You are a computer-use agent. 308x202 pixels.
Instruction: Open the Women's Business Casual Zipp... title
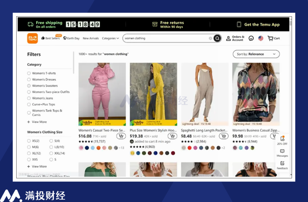click(x=256, y=130)
